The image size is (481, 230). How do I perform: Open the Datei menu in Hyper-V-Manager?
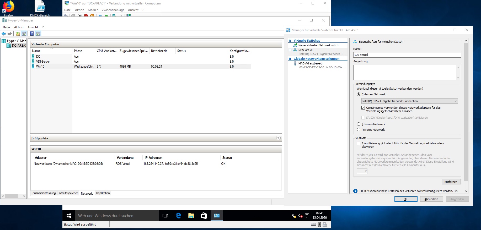coord(6,27)
